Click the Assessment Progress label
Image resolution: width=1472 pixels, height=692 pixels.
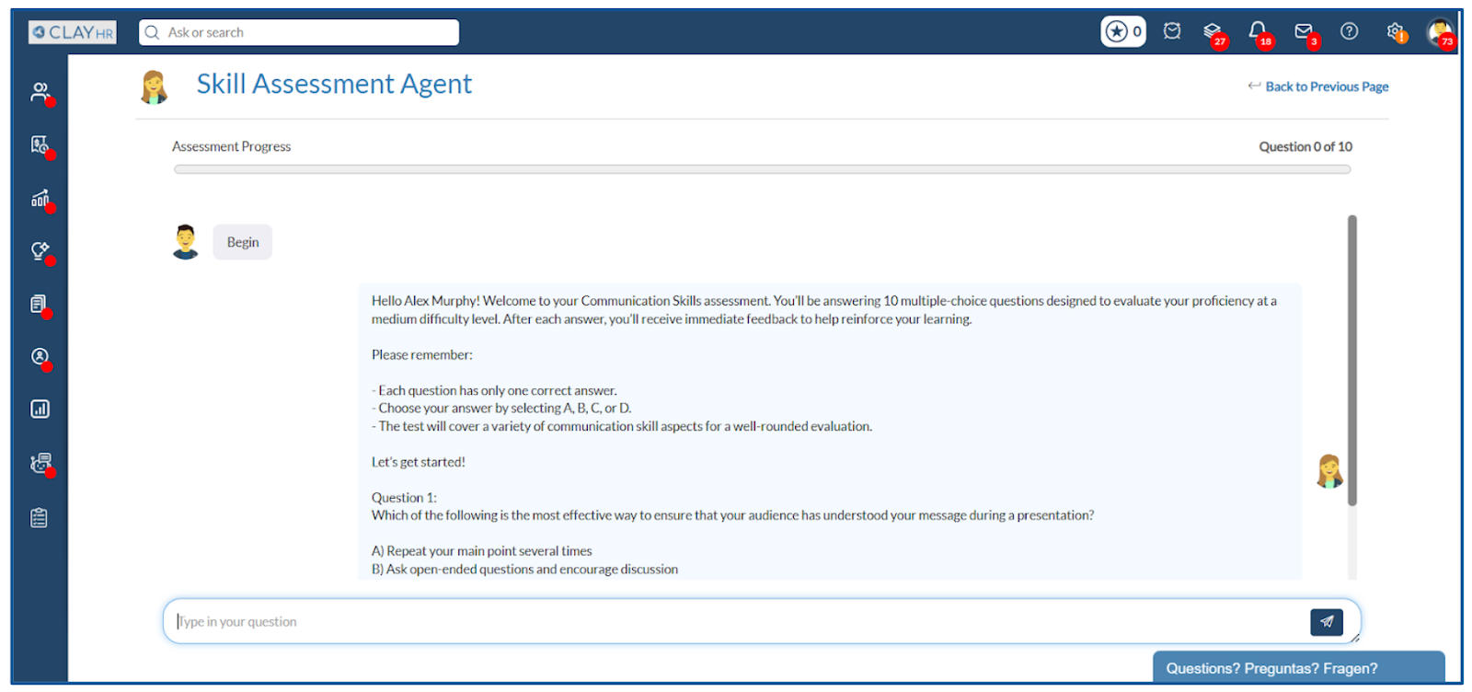[231, 146]
